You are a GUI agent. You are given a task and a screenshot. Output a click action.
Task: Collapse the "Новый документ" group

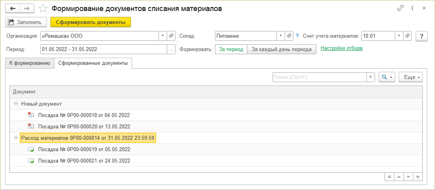16,104
